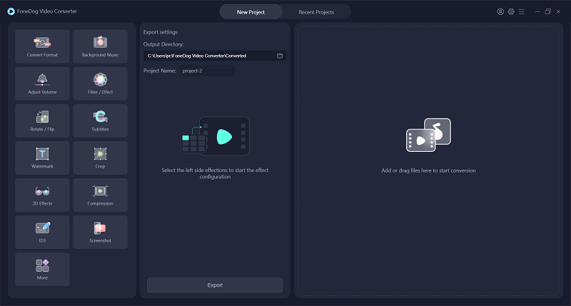Image resolution: width=571 pixels, height=306 pixels.
Task: Select the Watermark tool
Action: (42, 158)
